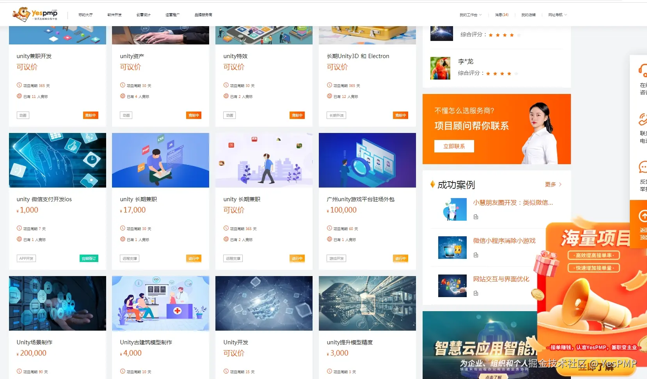The height and width of the screenshot is (379, 647).
Task: Click document icon under 微信小程序消除小游戏
Action: tap(476, 255)
